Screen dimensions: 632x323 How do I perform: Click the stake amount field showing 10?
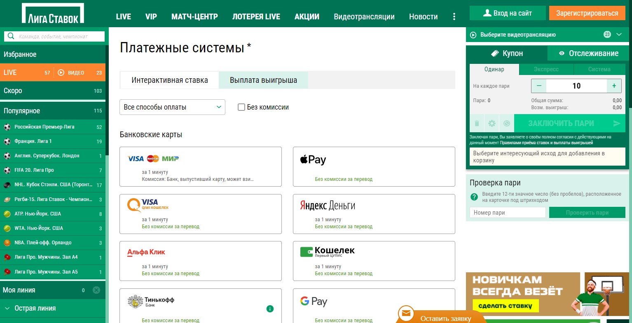click(x=576, y=86)
